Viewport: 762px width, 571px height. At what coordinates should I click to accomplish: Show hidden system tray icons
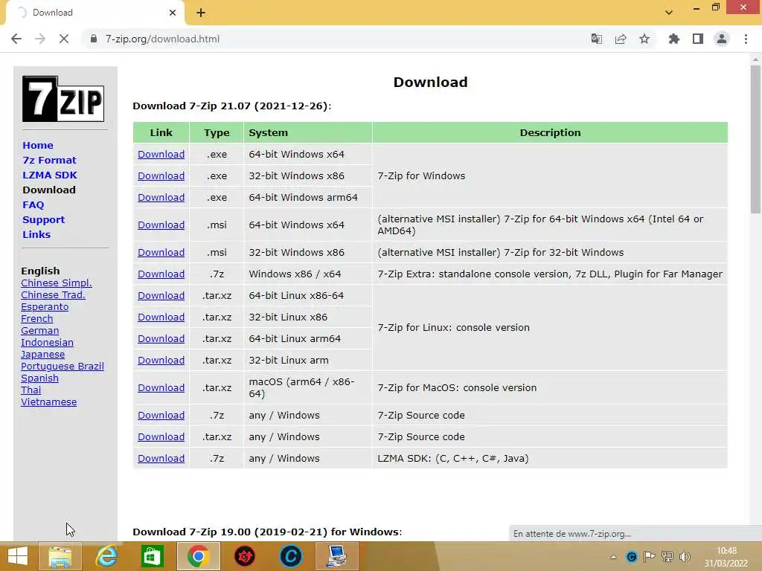click(x=613, y=557)
